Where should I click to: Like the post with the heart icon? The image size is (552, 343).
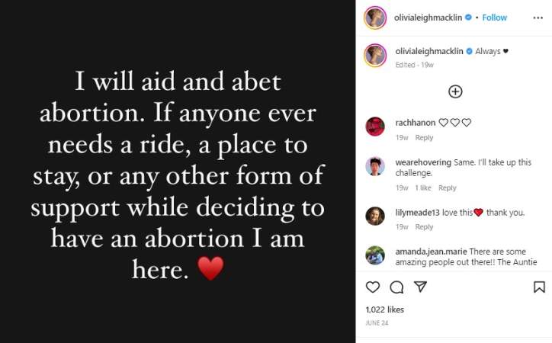pyautogui.click(x=373, y=287)
